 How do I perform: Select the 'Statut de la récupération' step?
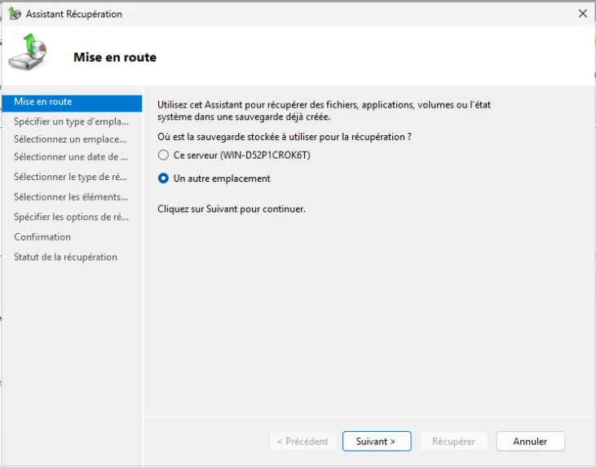[65, 257]
